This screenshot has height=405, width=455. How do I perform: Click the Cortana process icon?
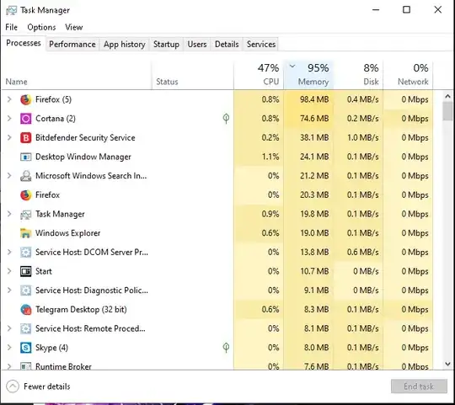pyautogui.click(x=25, y=119)
